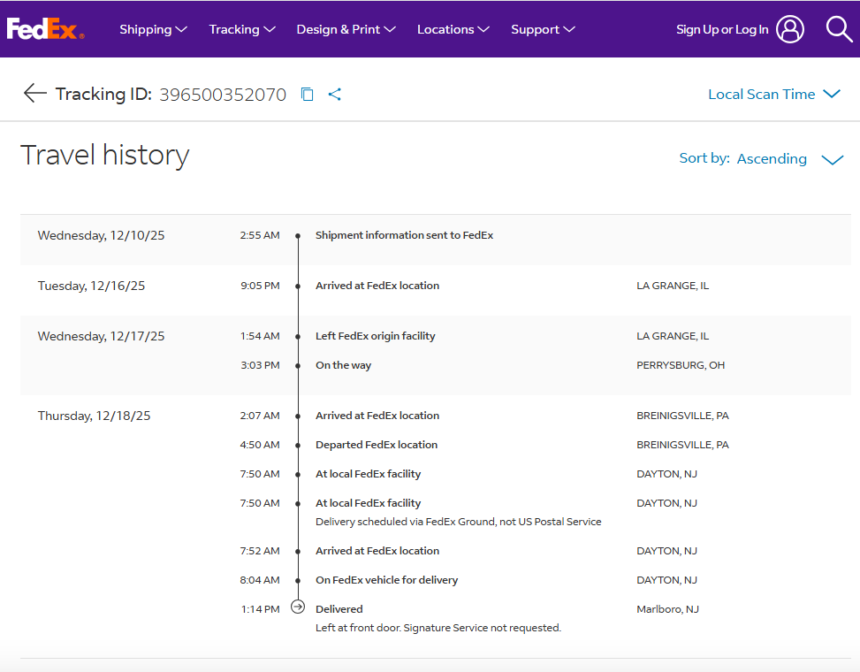Click the 4:50 AM time entry
The height and width of the screenshot is (672, 860).
point(260,445)
